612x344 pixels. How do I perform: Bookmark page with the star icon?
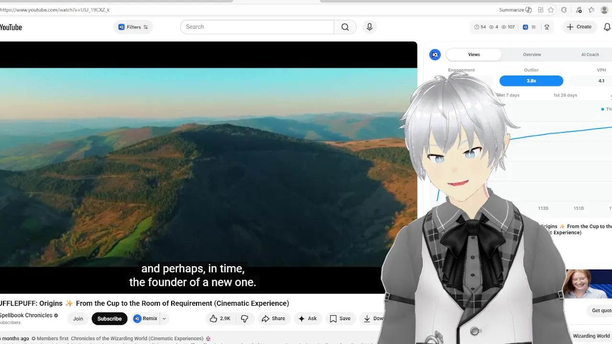[x=551, y=10]
